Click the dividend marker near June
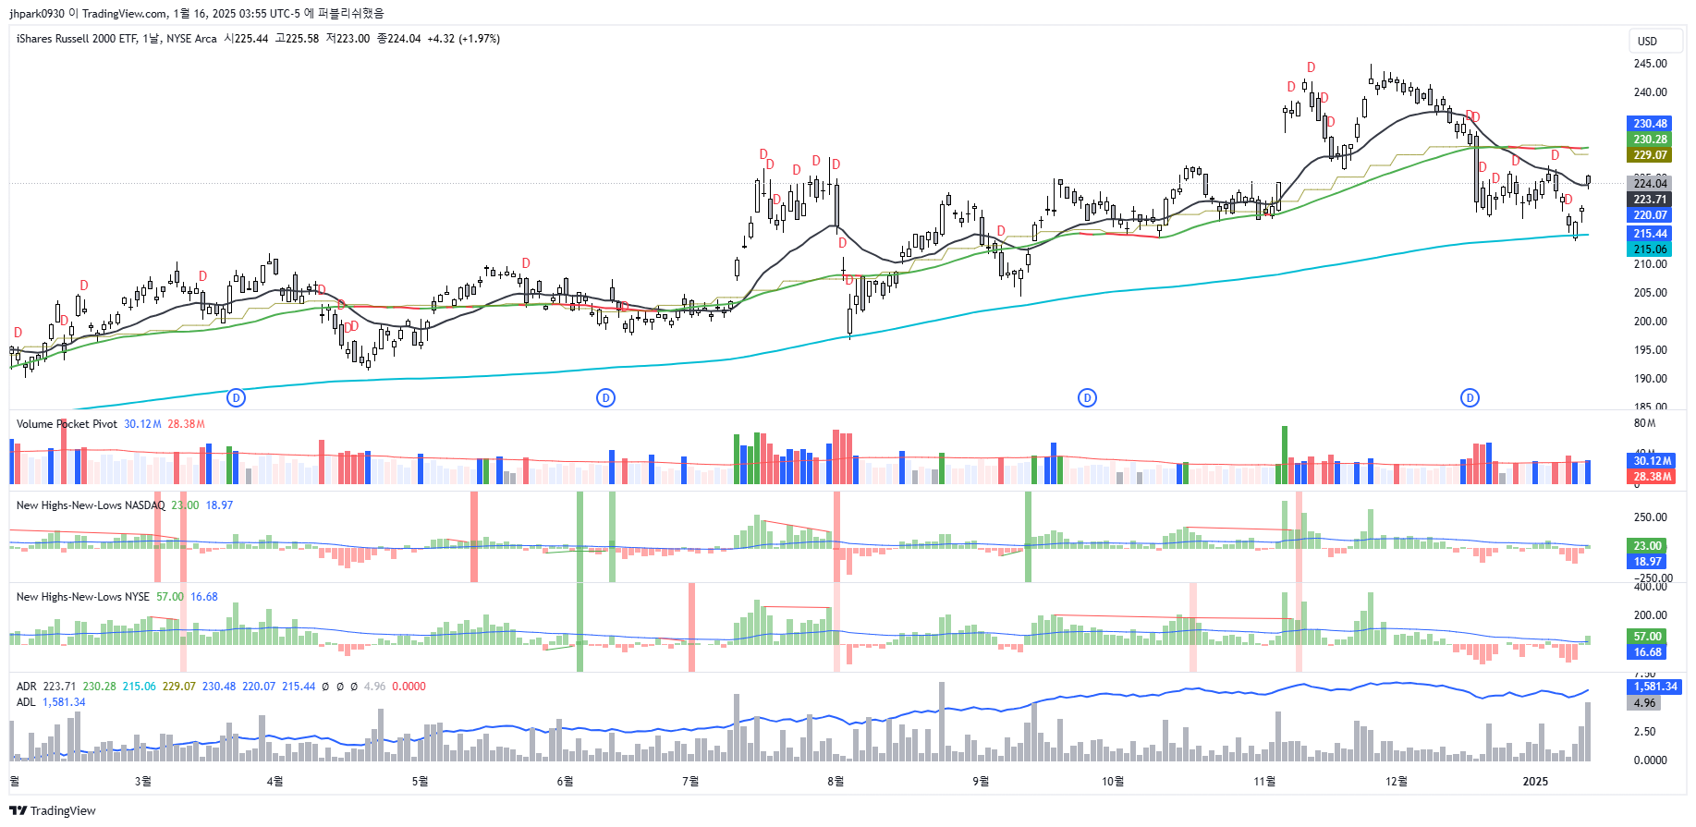The width and height of the screenshot is (1696, 827). [x=605, y=398]
